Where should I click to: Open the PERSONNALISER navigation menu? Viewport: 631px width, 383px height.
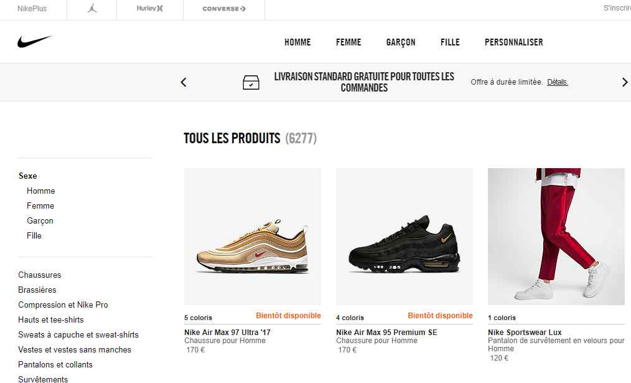coord(514,42)
